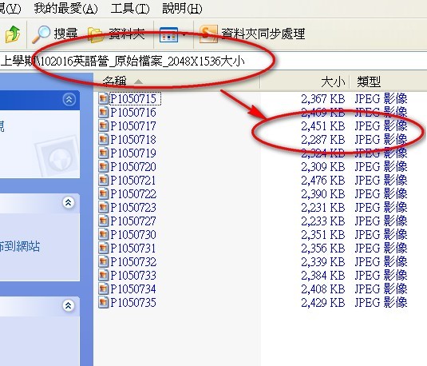The height and width of the screenshot is (366, 427).
Task: Open the Views icon menu
Action: coord(172,34)
